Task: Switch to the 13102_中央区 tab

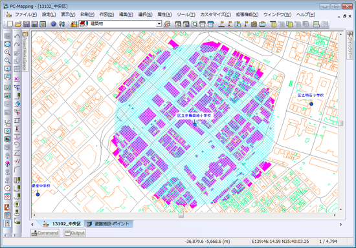Action: (x=62, y=223)
